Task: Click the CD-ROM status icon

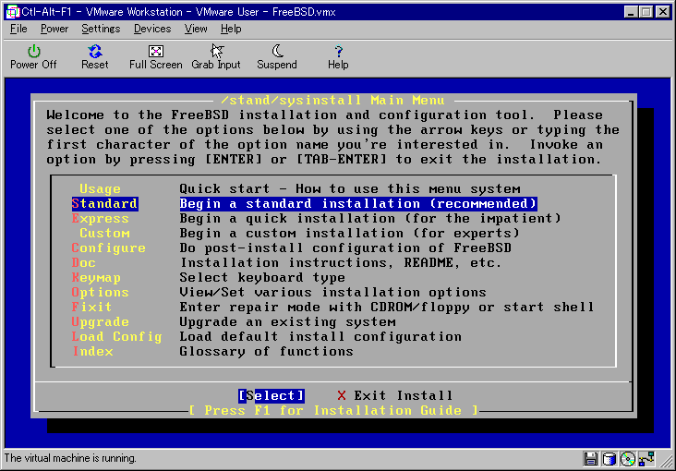Action: tap(628, 458)
